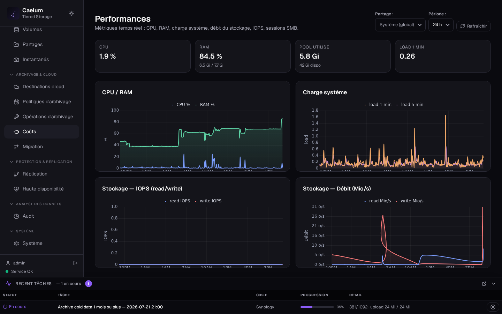Toggle the load 1 min legend entry
Viewport: 502px width, 314px height.
[x=378, y=105]
